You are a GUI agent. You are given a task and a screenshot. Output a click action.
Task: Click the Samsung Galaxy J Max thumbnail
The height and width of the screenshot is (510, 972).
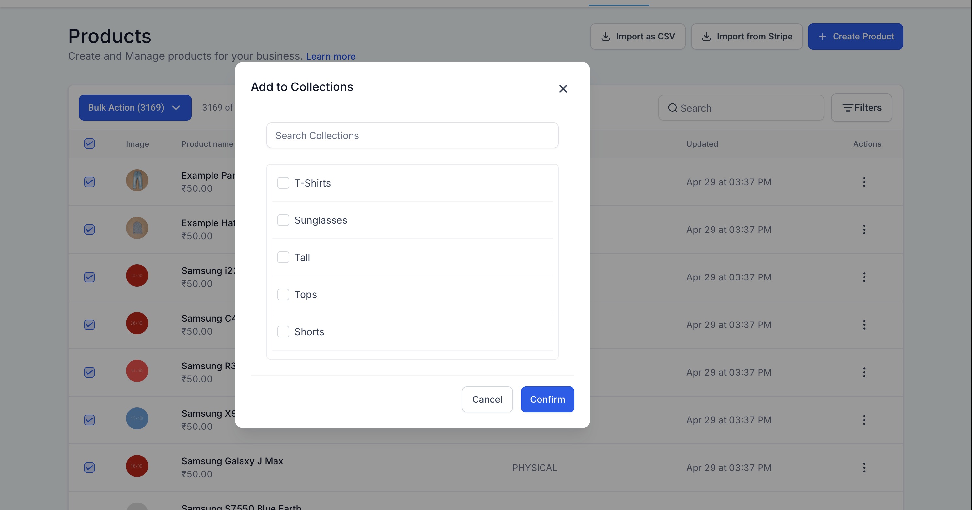(x=137, y=466)
